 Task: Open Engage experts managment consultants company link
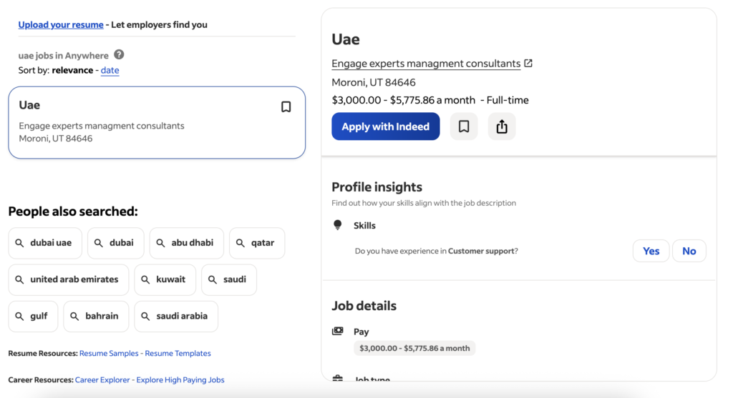[426, 64]
